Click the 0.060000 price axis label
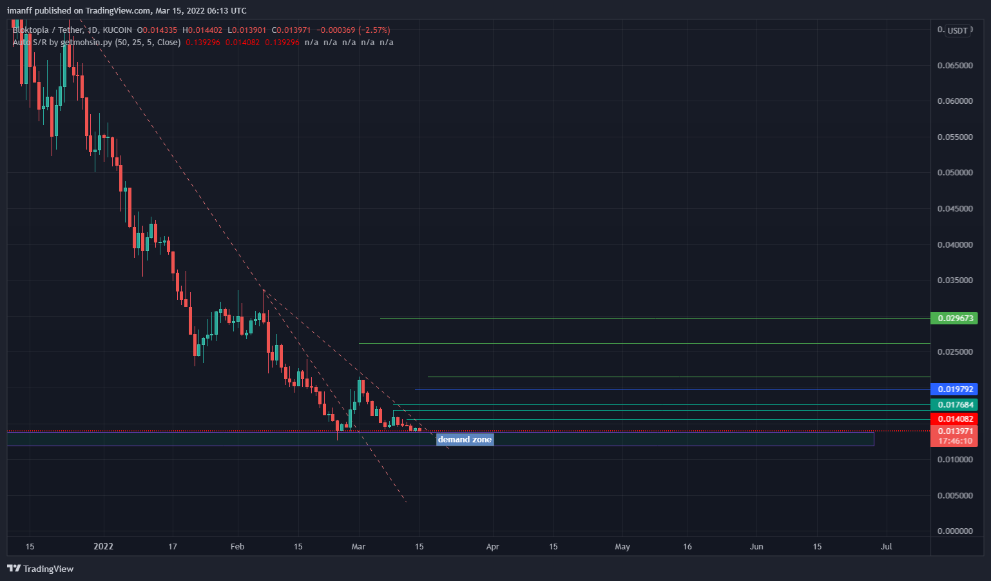This screenshot has height=581, width=991. pos(955,101)
